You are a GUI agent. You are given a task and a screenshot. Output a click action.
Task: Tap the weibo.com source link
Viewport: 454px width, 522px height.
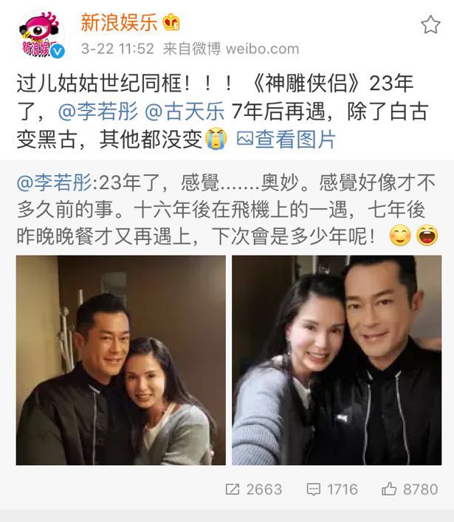tap(262, 49)
